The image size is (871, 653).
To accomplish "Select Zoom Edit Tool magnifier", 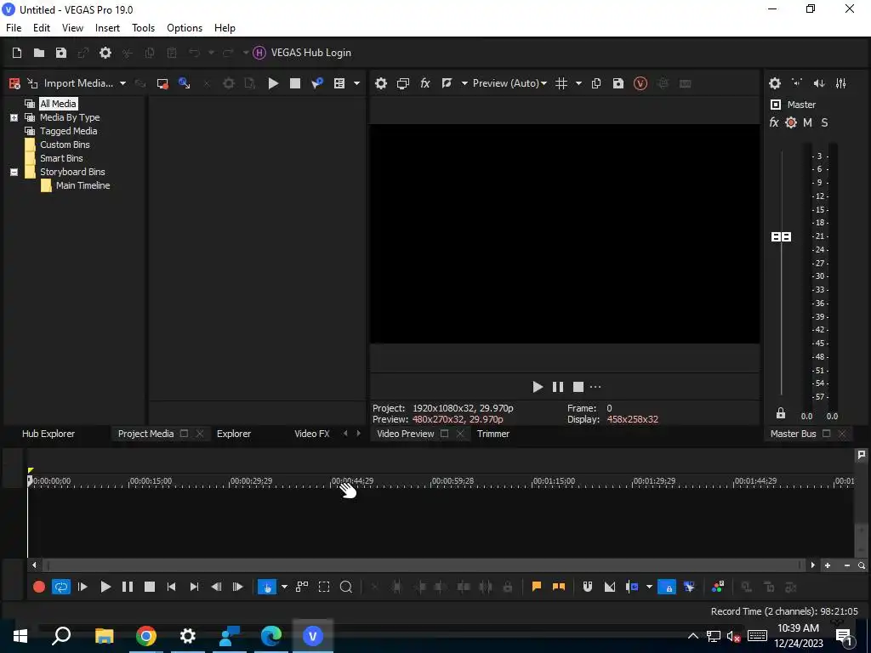I will [x=345, y=587].
